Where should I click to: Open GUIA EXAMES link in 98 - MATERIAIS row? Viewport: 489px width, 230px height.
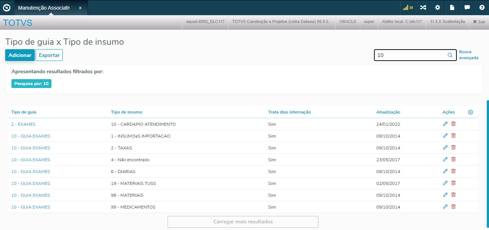[31, 195]
